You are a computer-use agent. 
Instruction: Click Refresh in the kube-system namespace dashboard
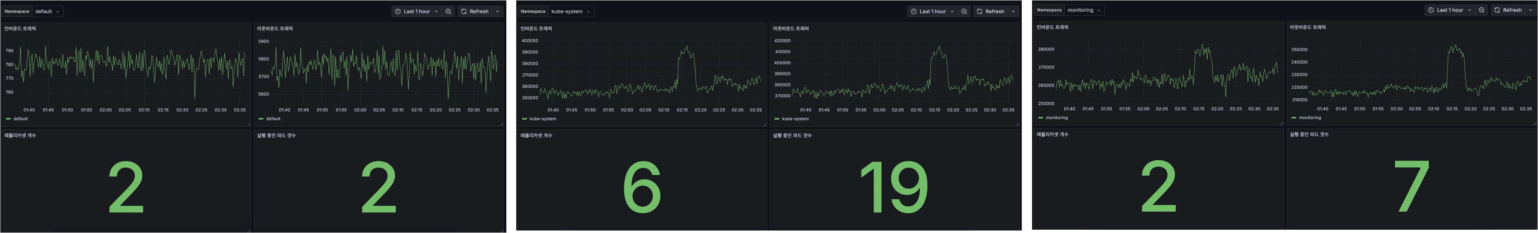click(x=991, y=11)
